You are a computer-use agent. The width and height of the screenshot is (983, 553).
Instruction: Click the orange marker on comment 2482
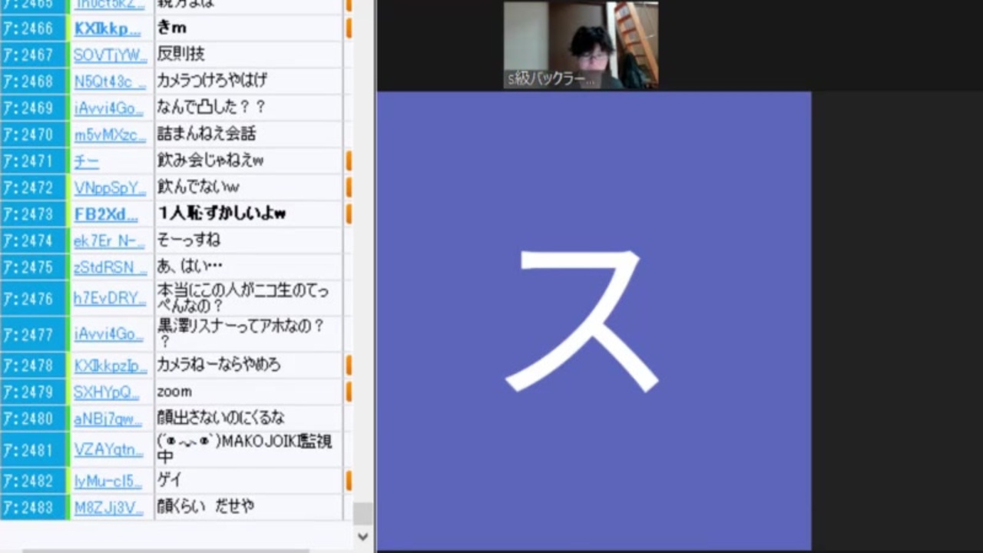coord(349,480)
